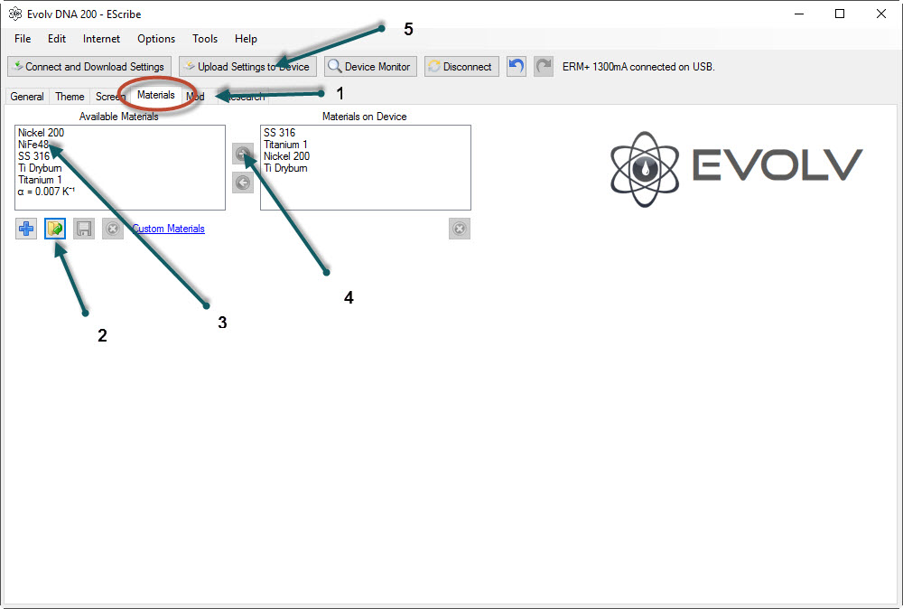The height and width of the screenshot is (609, 903).
Task: Click the EScribe app icon in the title bar
Action: coord(14,14)
